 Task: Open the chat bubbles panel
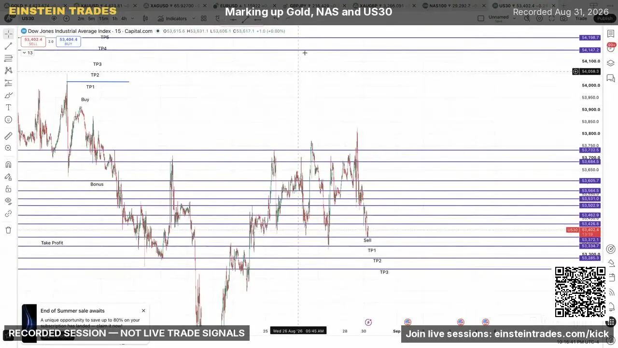[611, 78]
